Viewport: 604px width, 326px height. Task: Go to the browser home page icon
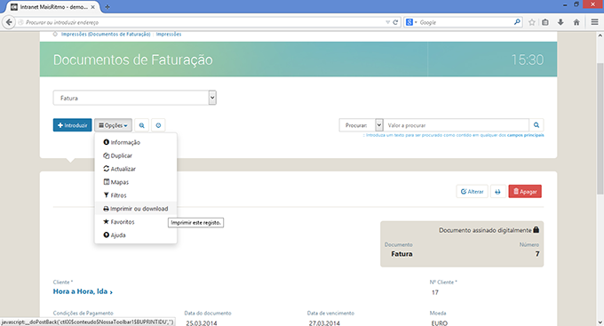[576, 22]
